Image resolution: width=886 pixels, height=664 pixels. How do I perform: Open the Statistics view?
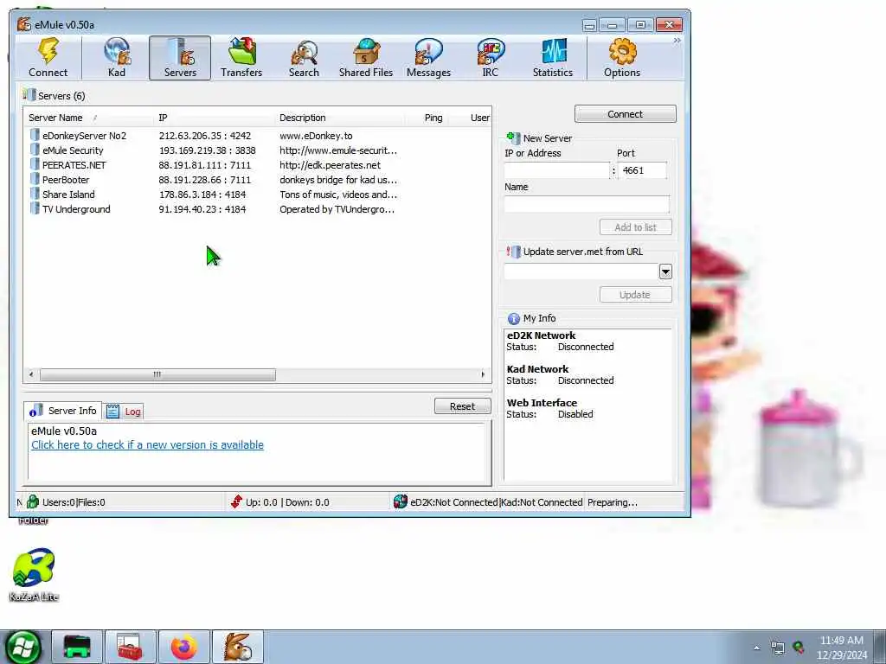click(553, 58)
